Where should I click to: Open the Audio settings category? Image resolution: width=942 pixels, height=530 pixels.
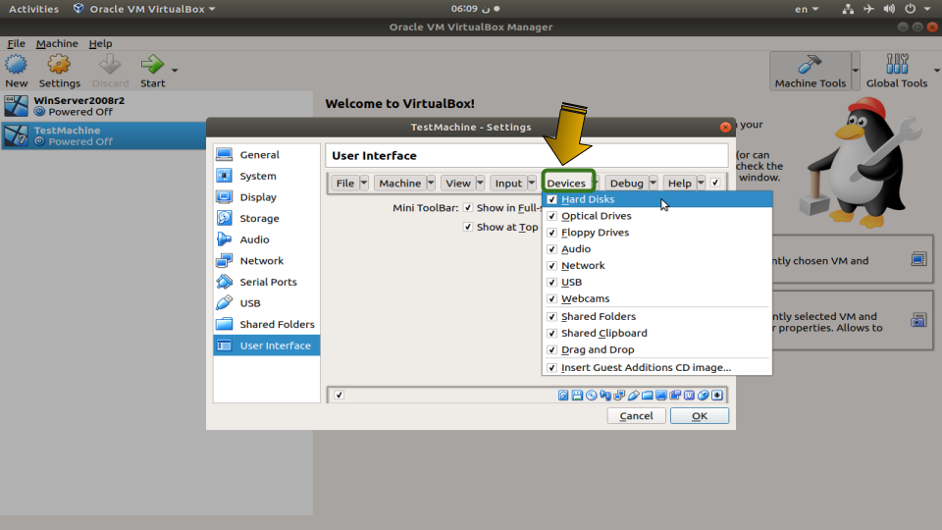click(x=266, y=239)
